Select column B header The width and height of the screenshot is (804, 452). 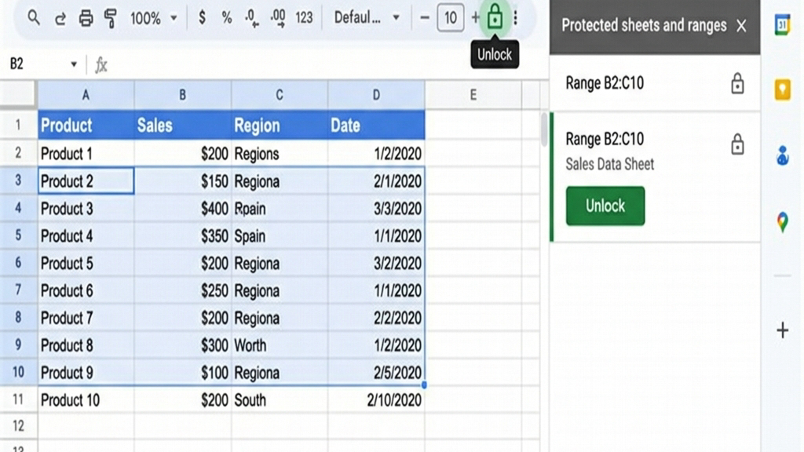pyautogui.click(x=182, y=95)
